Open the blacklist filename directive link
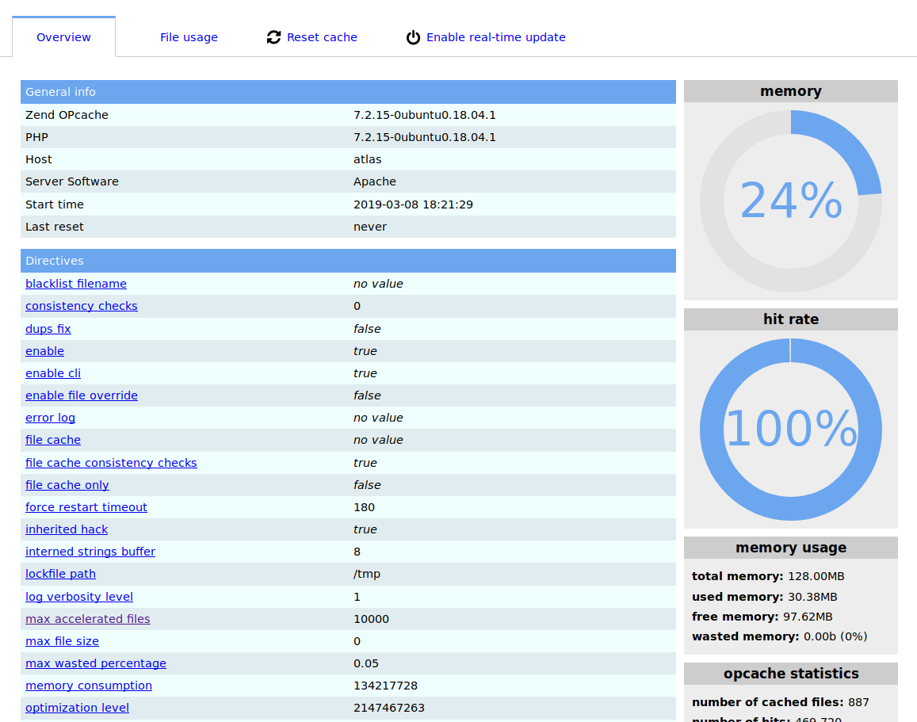The width and height of the screenshot is (917, 722). [76, 284]
